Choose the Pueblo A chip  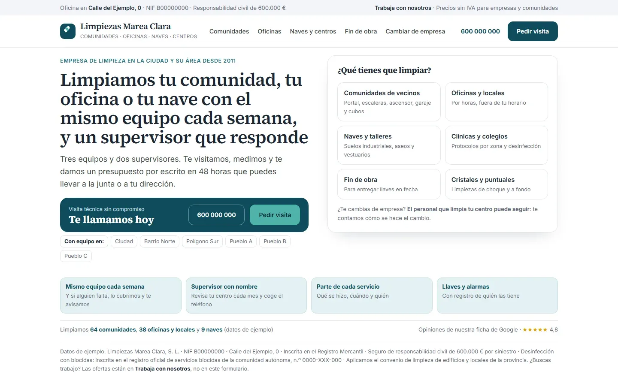241,241
